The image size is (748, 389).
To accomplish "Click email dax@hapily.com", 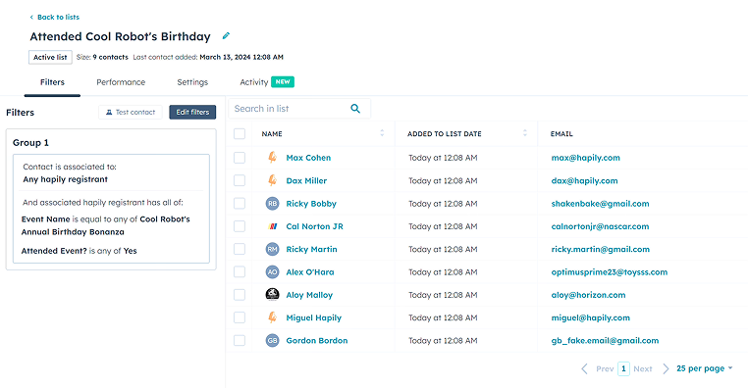I will [584, 180].
